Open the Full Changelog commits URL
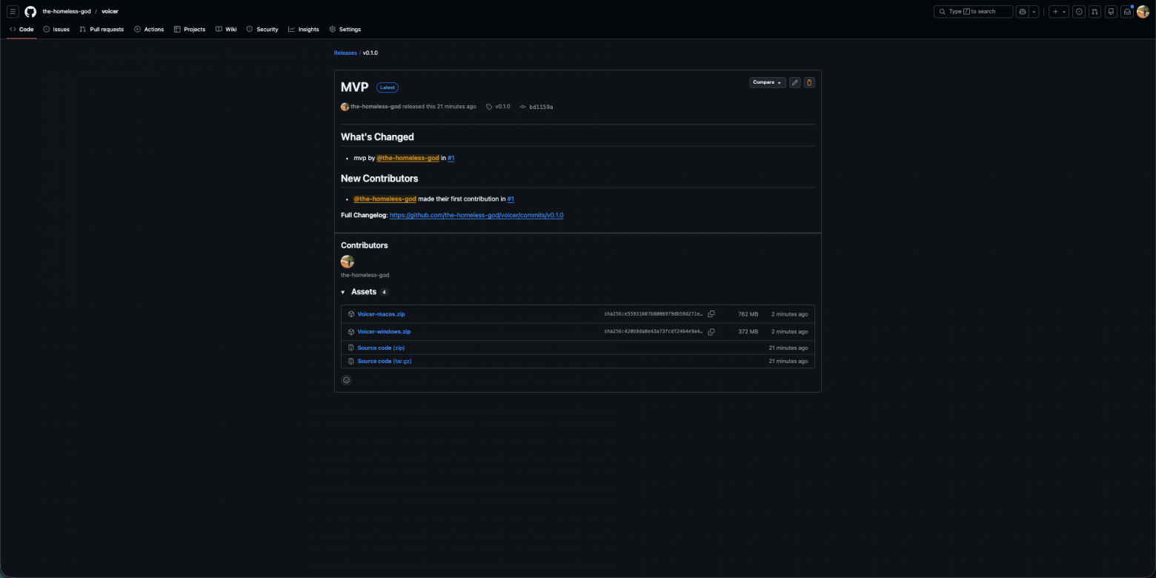The width and height of the screenshot is (1156, 578). tap(476, 215)
